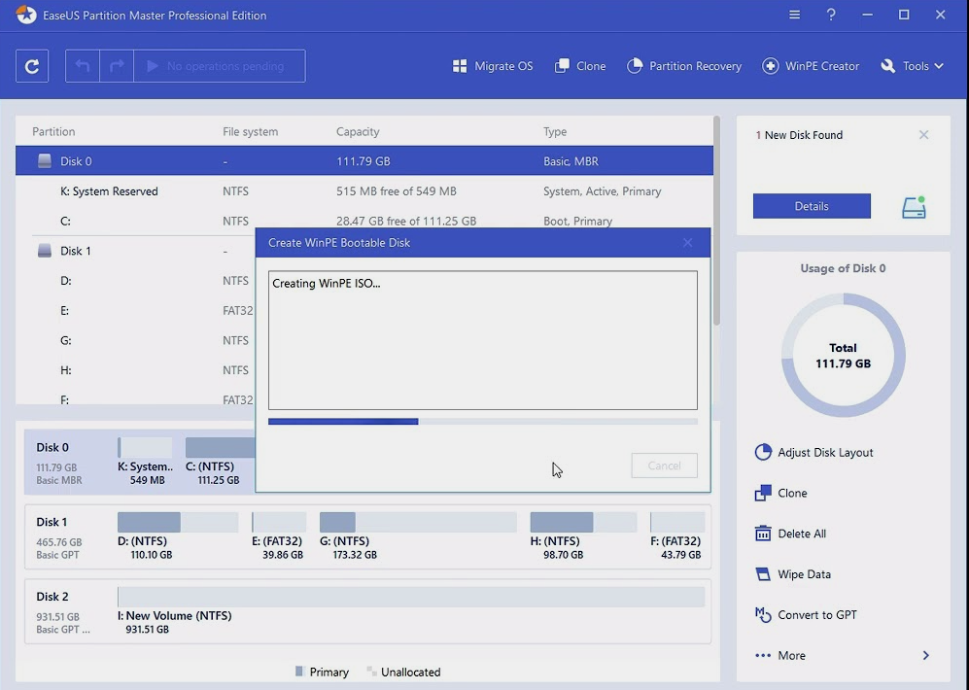Click the Usage of Disk 0 donut chart
Viewport: 969px width, 690px height.
point(843,355)
